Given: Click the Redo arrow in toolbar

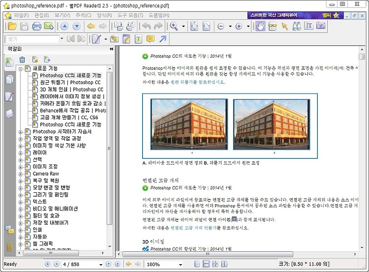Looking at the screenshot, I should (158, 26).
